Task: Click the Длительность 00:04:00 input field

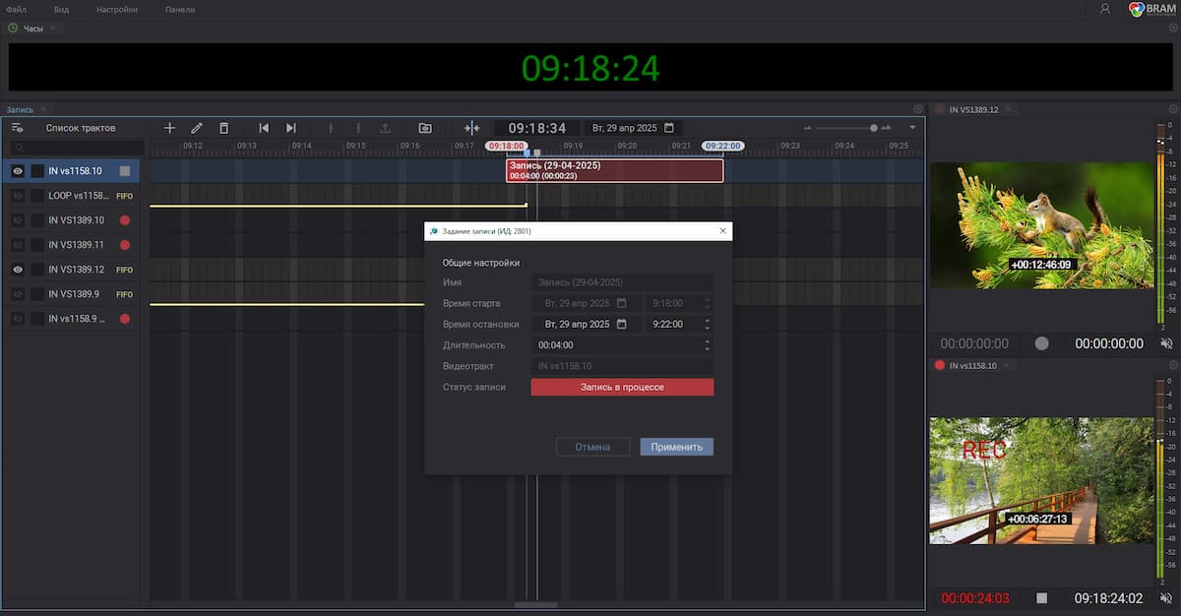Action: pos(622,344)
